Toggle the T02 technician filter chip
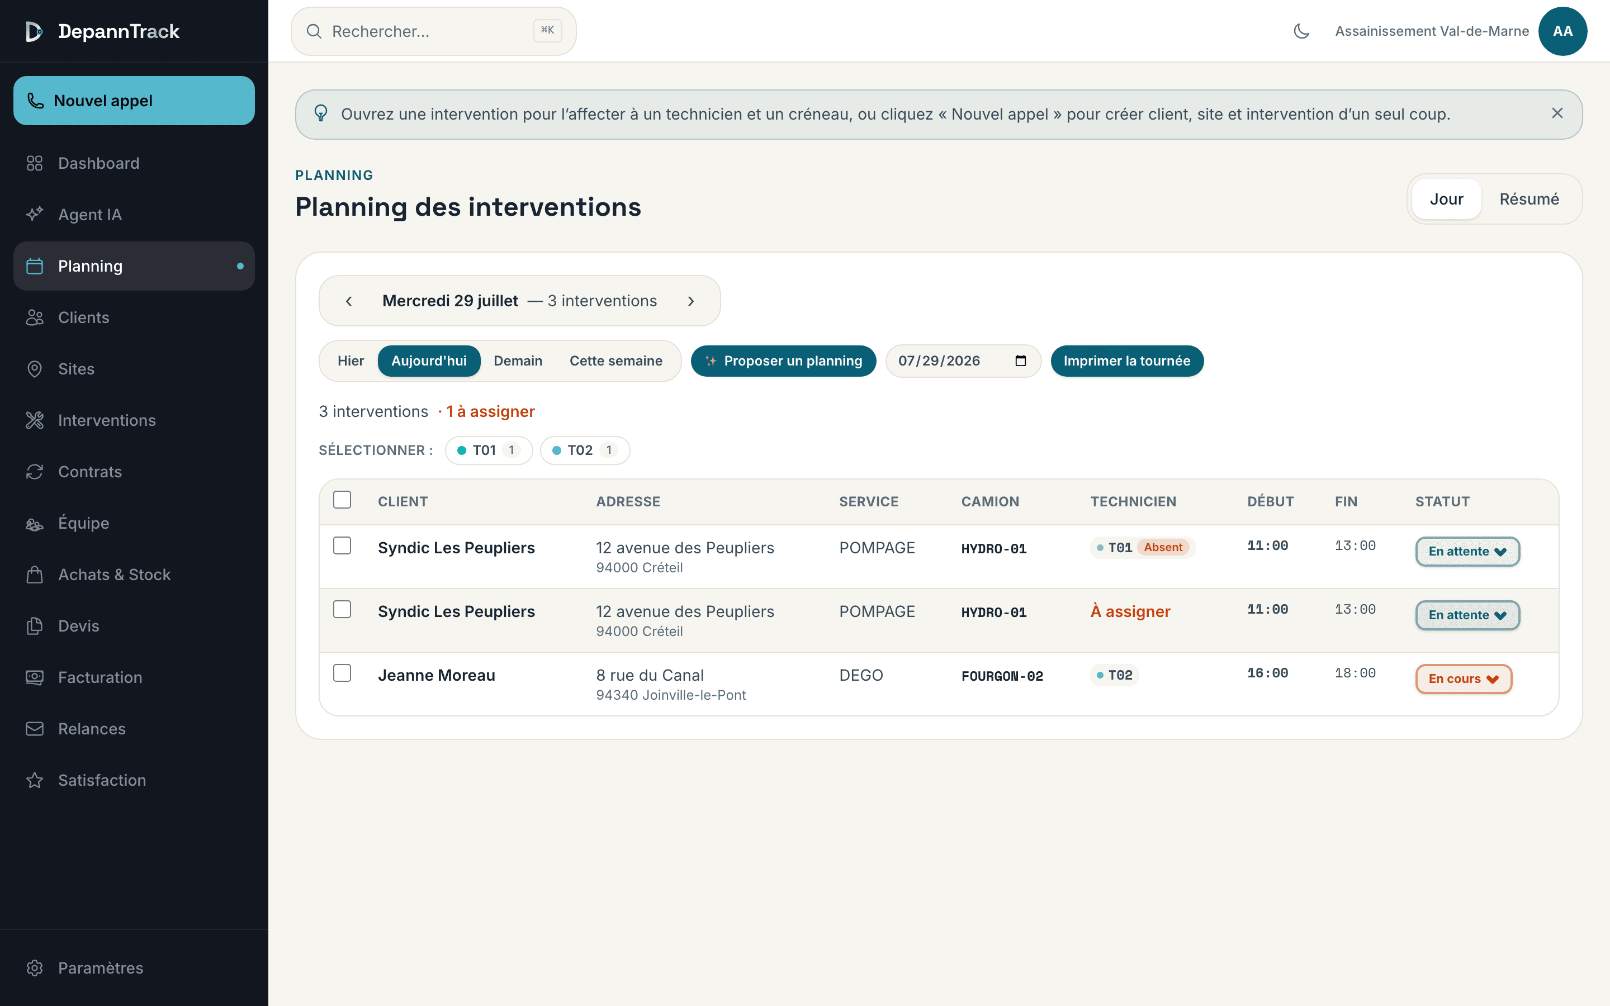 tap(585, 450)
